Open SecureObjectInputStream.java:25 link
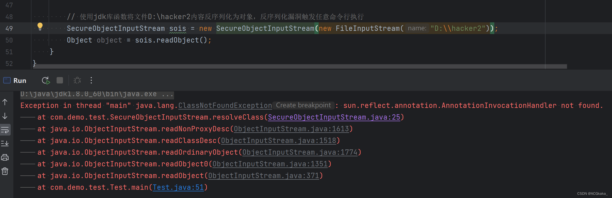 [334, 117]
